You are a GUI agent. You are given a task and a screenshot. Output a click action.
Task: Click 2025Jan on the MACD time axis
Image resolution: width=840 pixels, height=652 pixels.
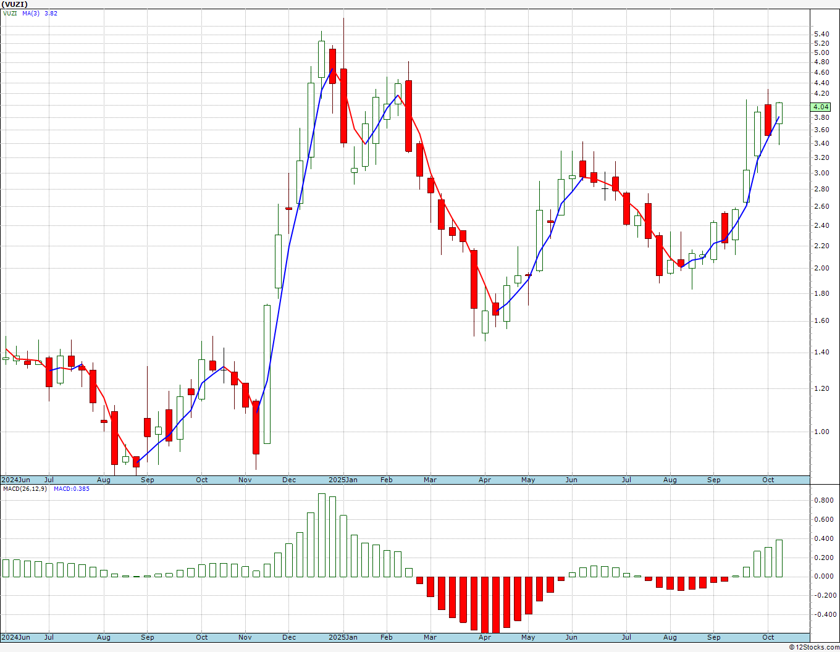(343, 637)
